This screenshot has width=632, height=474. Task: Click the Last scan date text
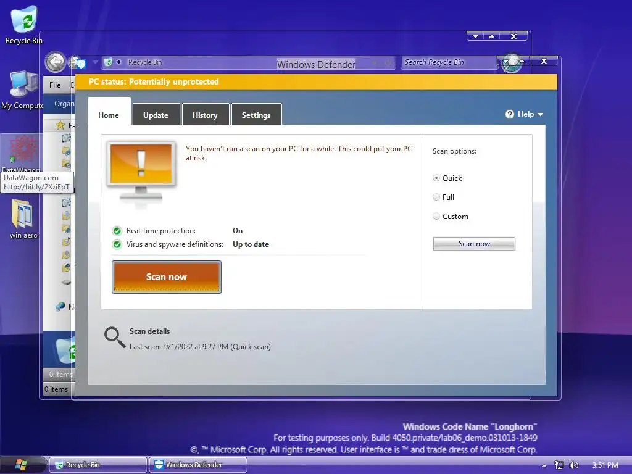tap(200, 347)
